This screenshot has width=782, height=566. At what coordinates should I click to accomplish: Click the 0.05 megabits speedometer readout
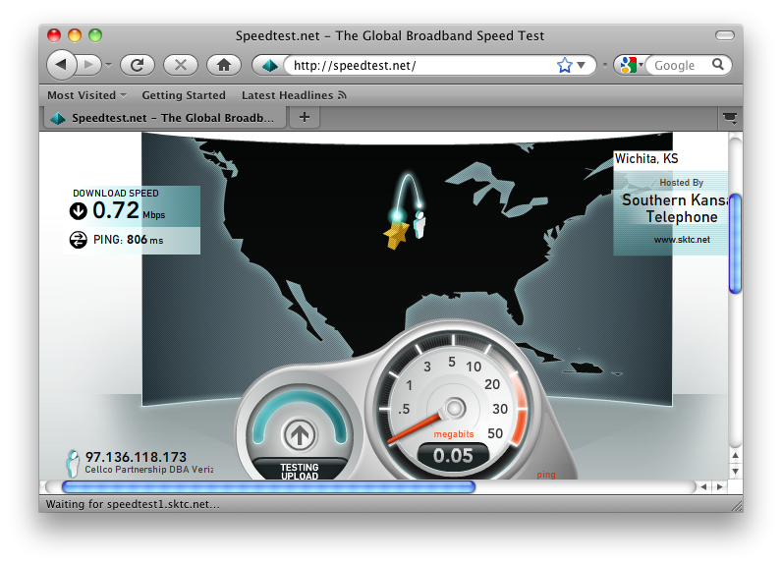click(x=453, y=456)
